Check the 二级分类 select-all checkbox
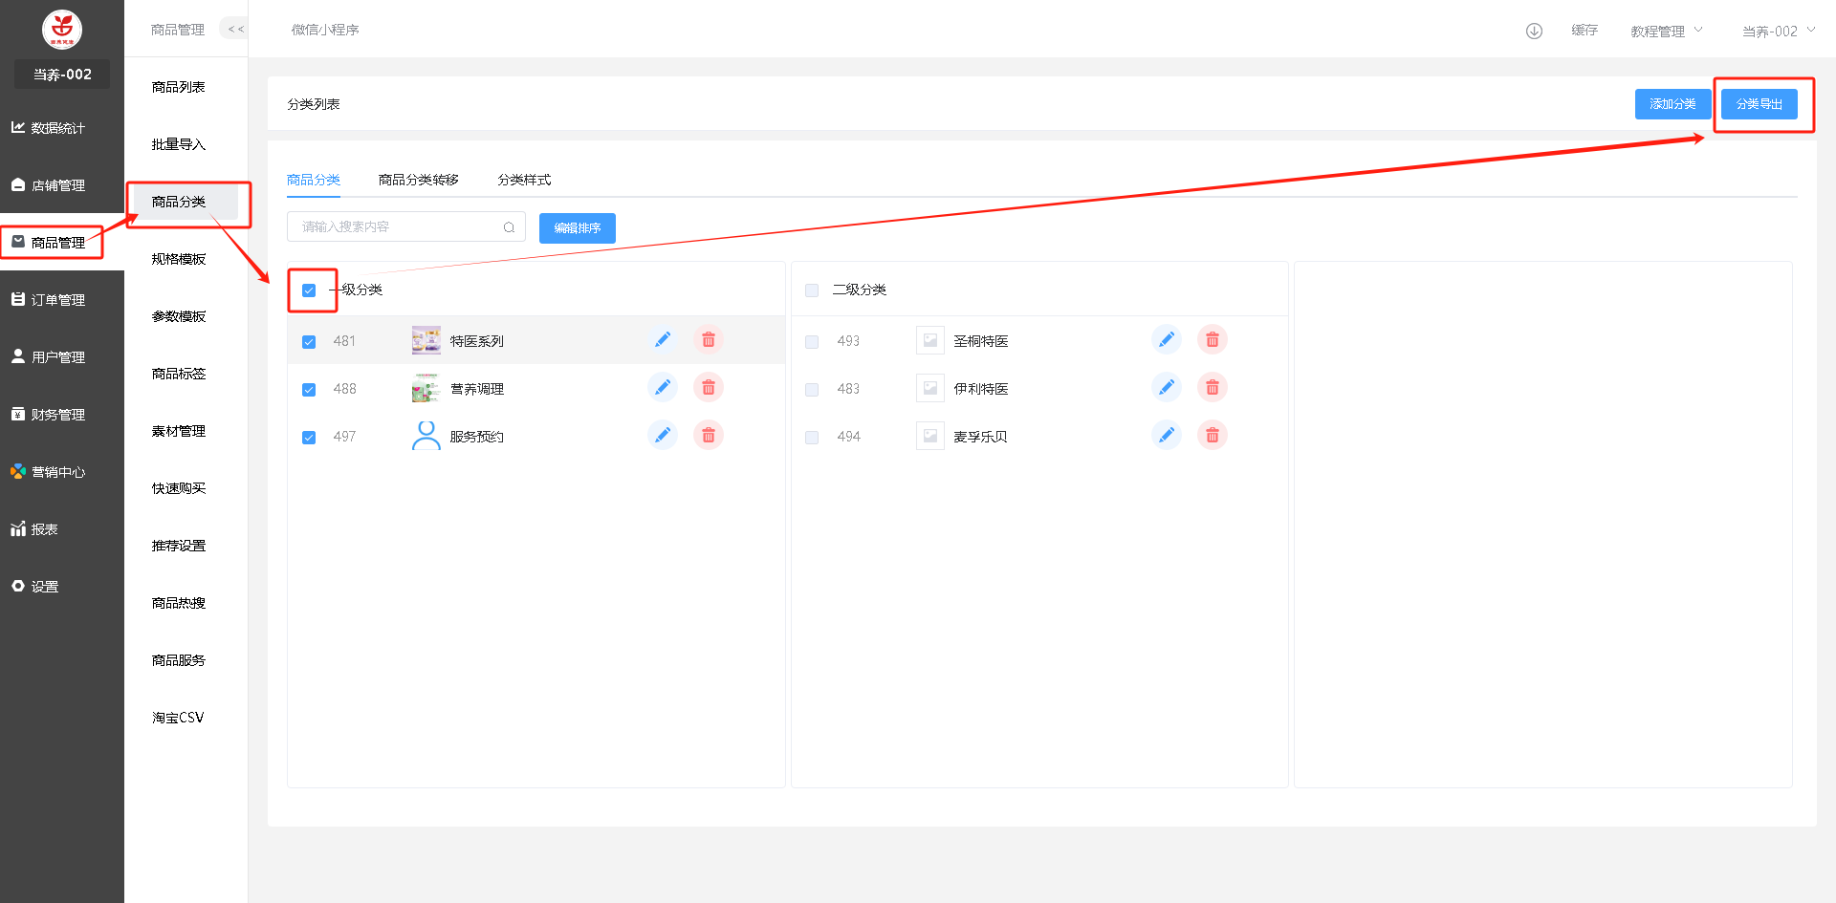Image resolution: width=1836 pixels, height=903 pixels. (x=812, y=290)
